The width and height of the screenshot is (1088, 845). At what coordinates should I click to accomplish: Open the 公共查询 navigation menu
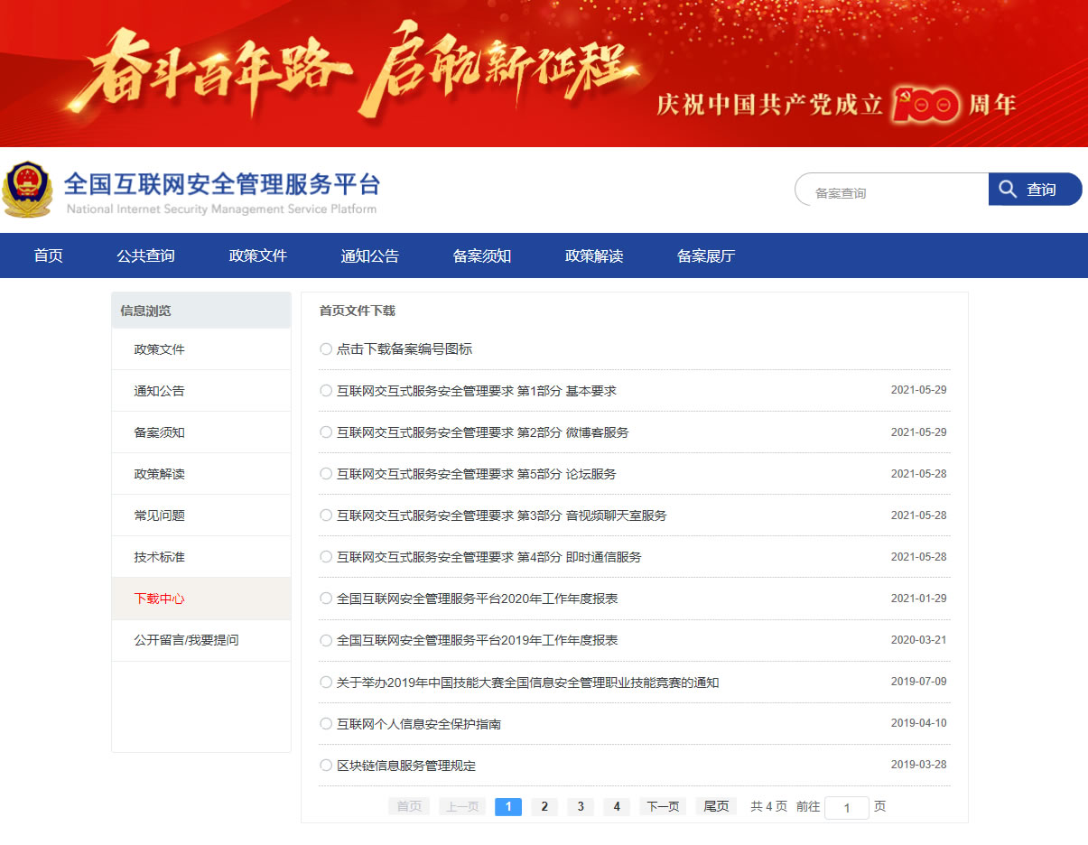click(145, 256)
